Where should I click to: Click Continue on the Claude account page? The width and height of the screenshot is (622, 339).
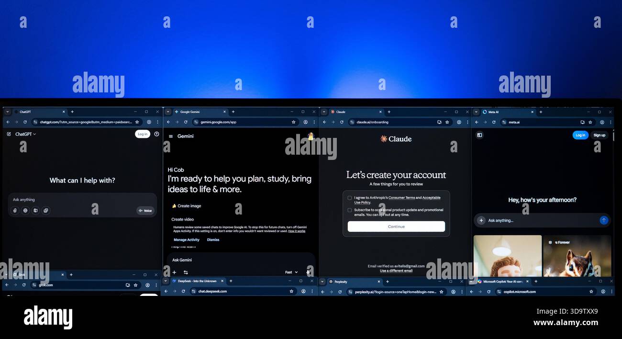(x=396, y=226)
